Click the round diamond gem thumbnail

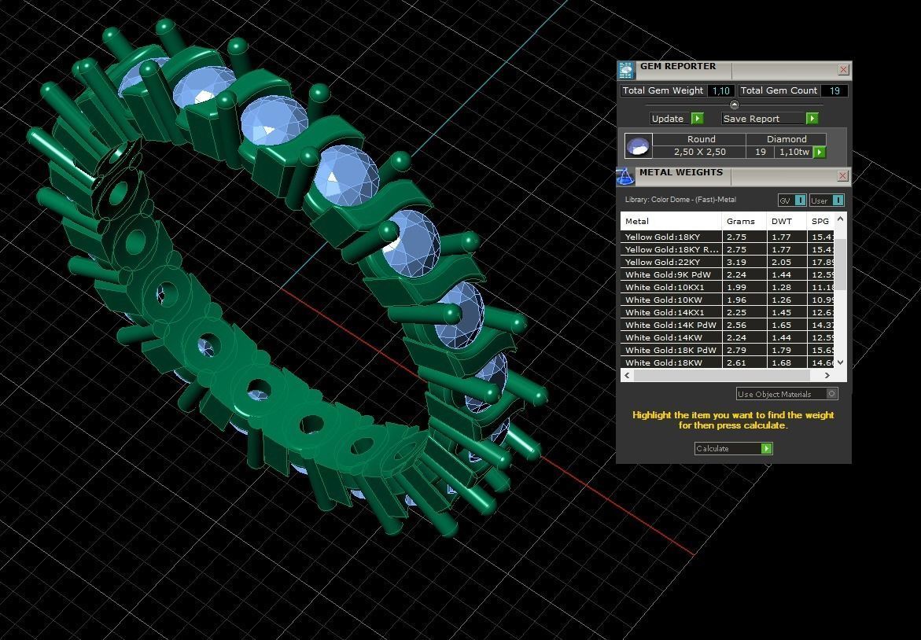pyautogui.click(x=638, y=145)
